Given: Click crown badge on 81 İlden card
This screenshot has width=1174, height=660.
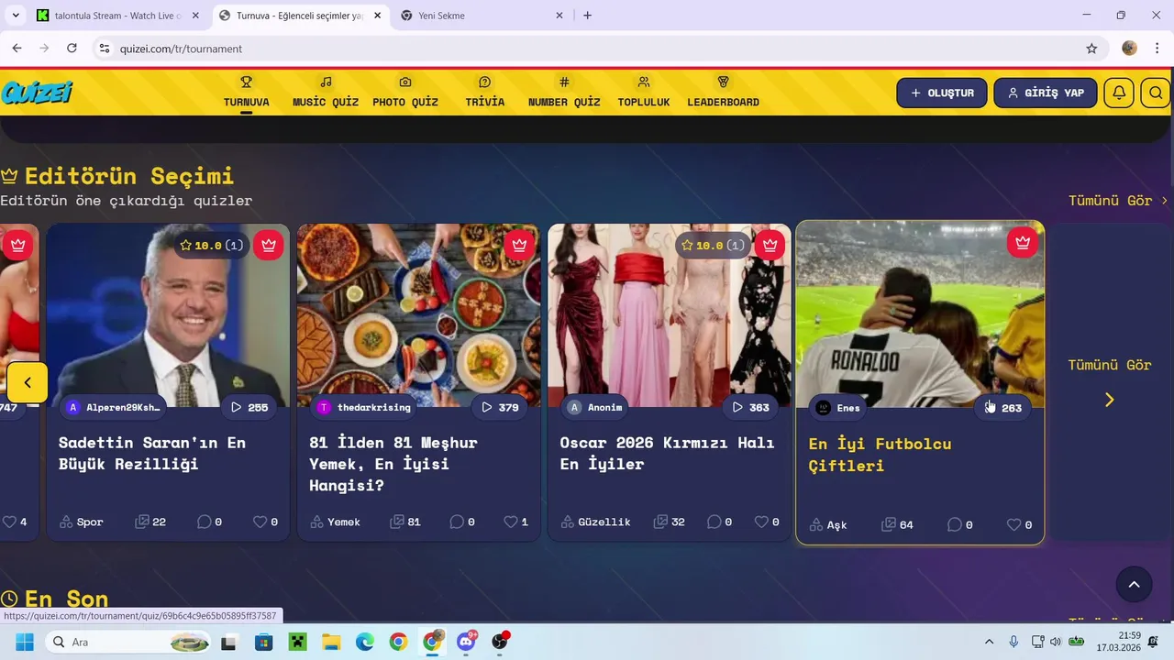Looking at the screenshot, I should 519,245.
